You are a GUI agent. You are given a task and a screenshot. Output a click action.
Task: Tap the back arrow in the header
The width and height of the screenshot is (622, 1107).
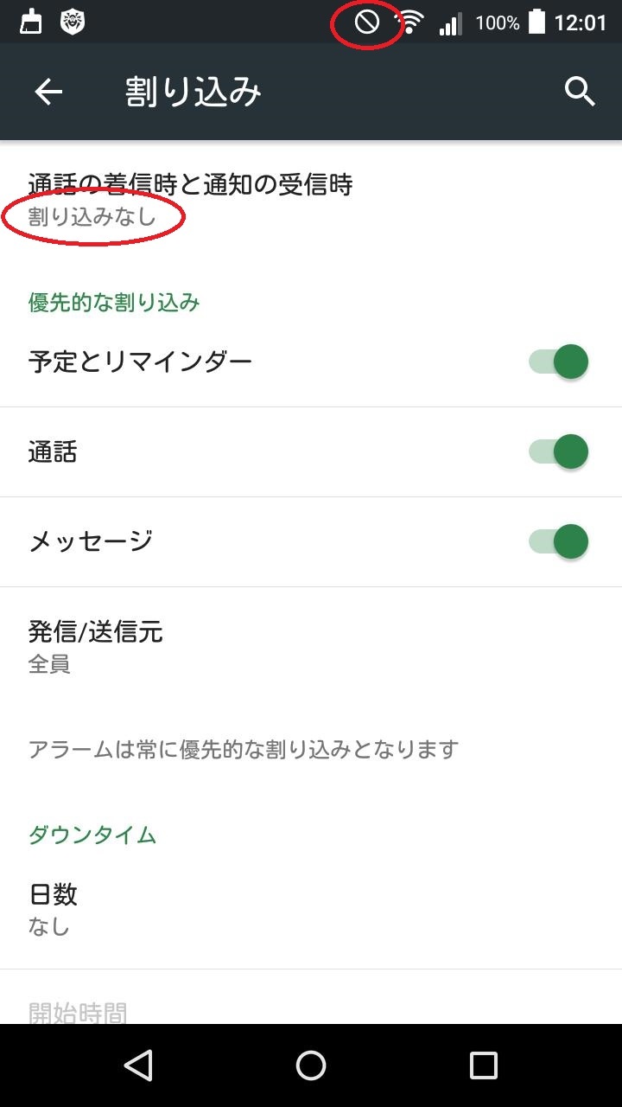(x=48, y=92)
